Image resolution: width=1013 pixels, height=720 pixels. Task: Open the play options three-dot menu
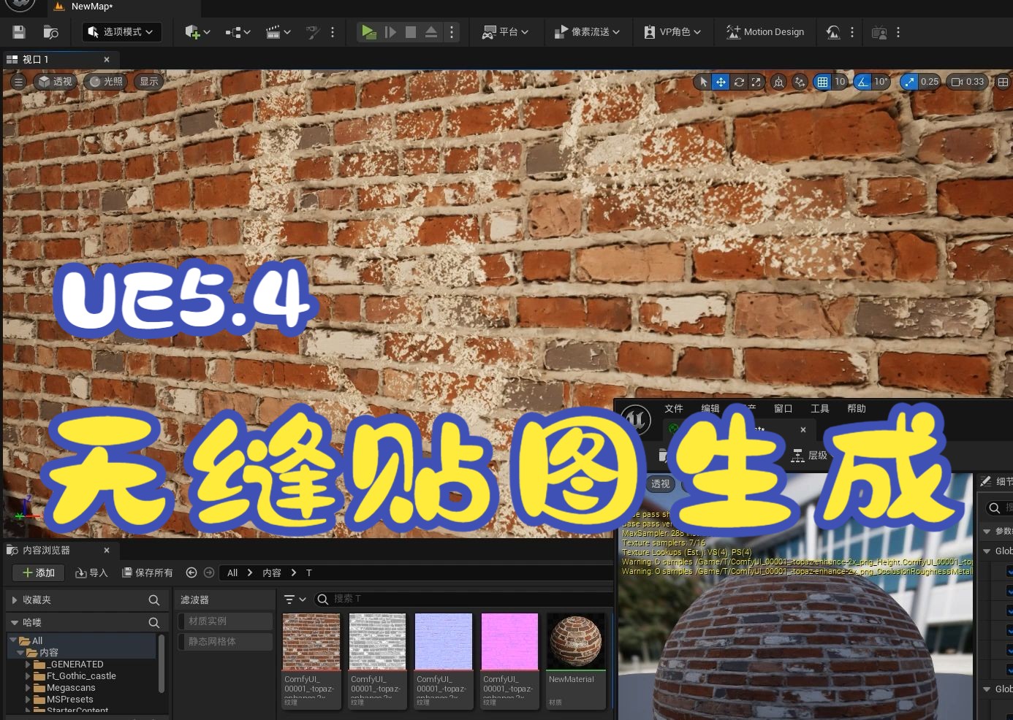[452, 32]
